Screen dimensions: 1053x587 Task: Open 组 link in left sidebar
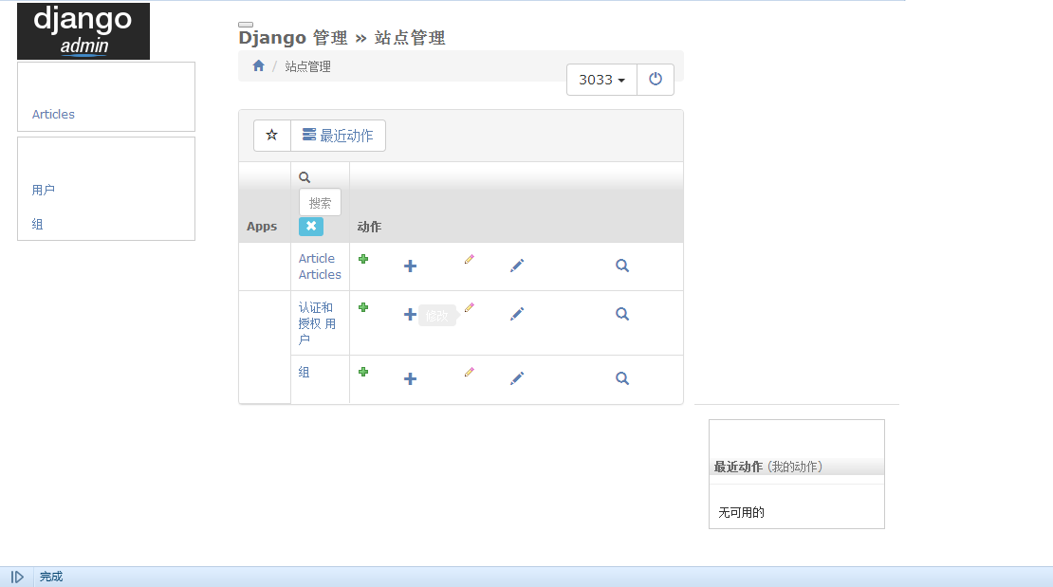[x=38, y=225]
